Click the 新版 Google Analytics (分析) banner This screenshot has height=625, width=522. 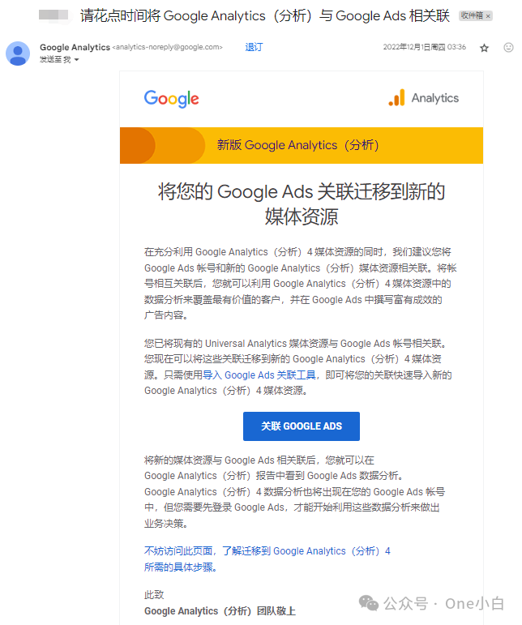pyautogui.click(x=302, y=145)
